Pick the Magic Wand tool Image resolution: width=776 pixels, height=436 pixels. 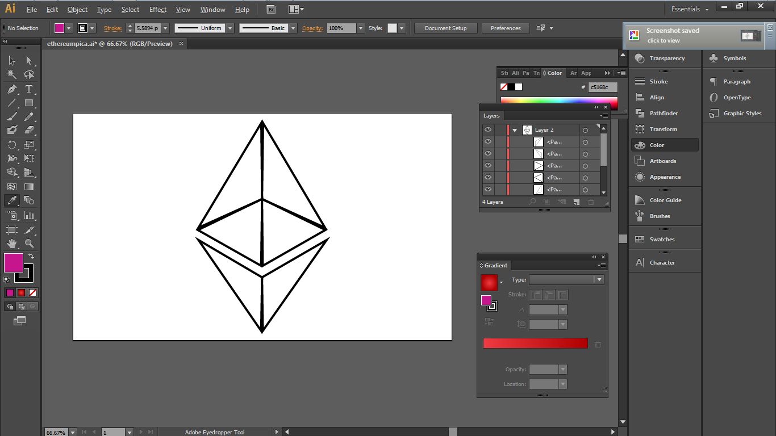click(12, 74)
